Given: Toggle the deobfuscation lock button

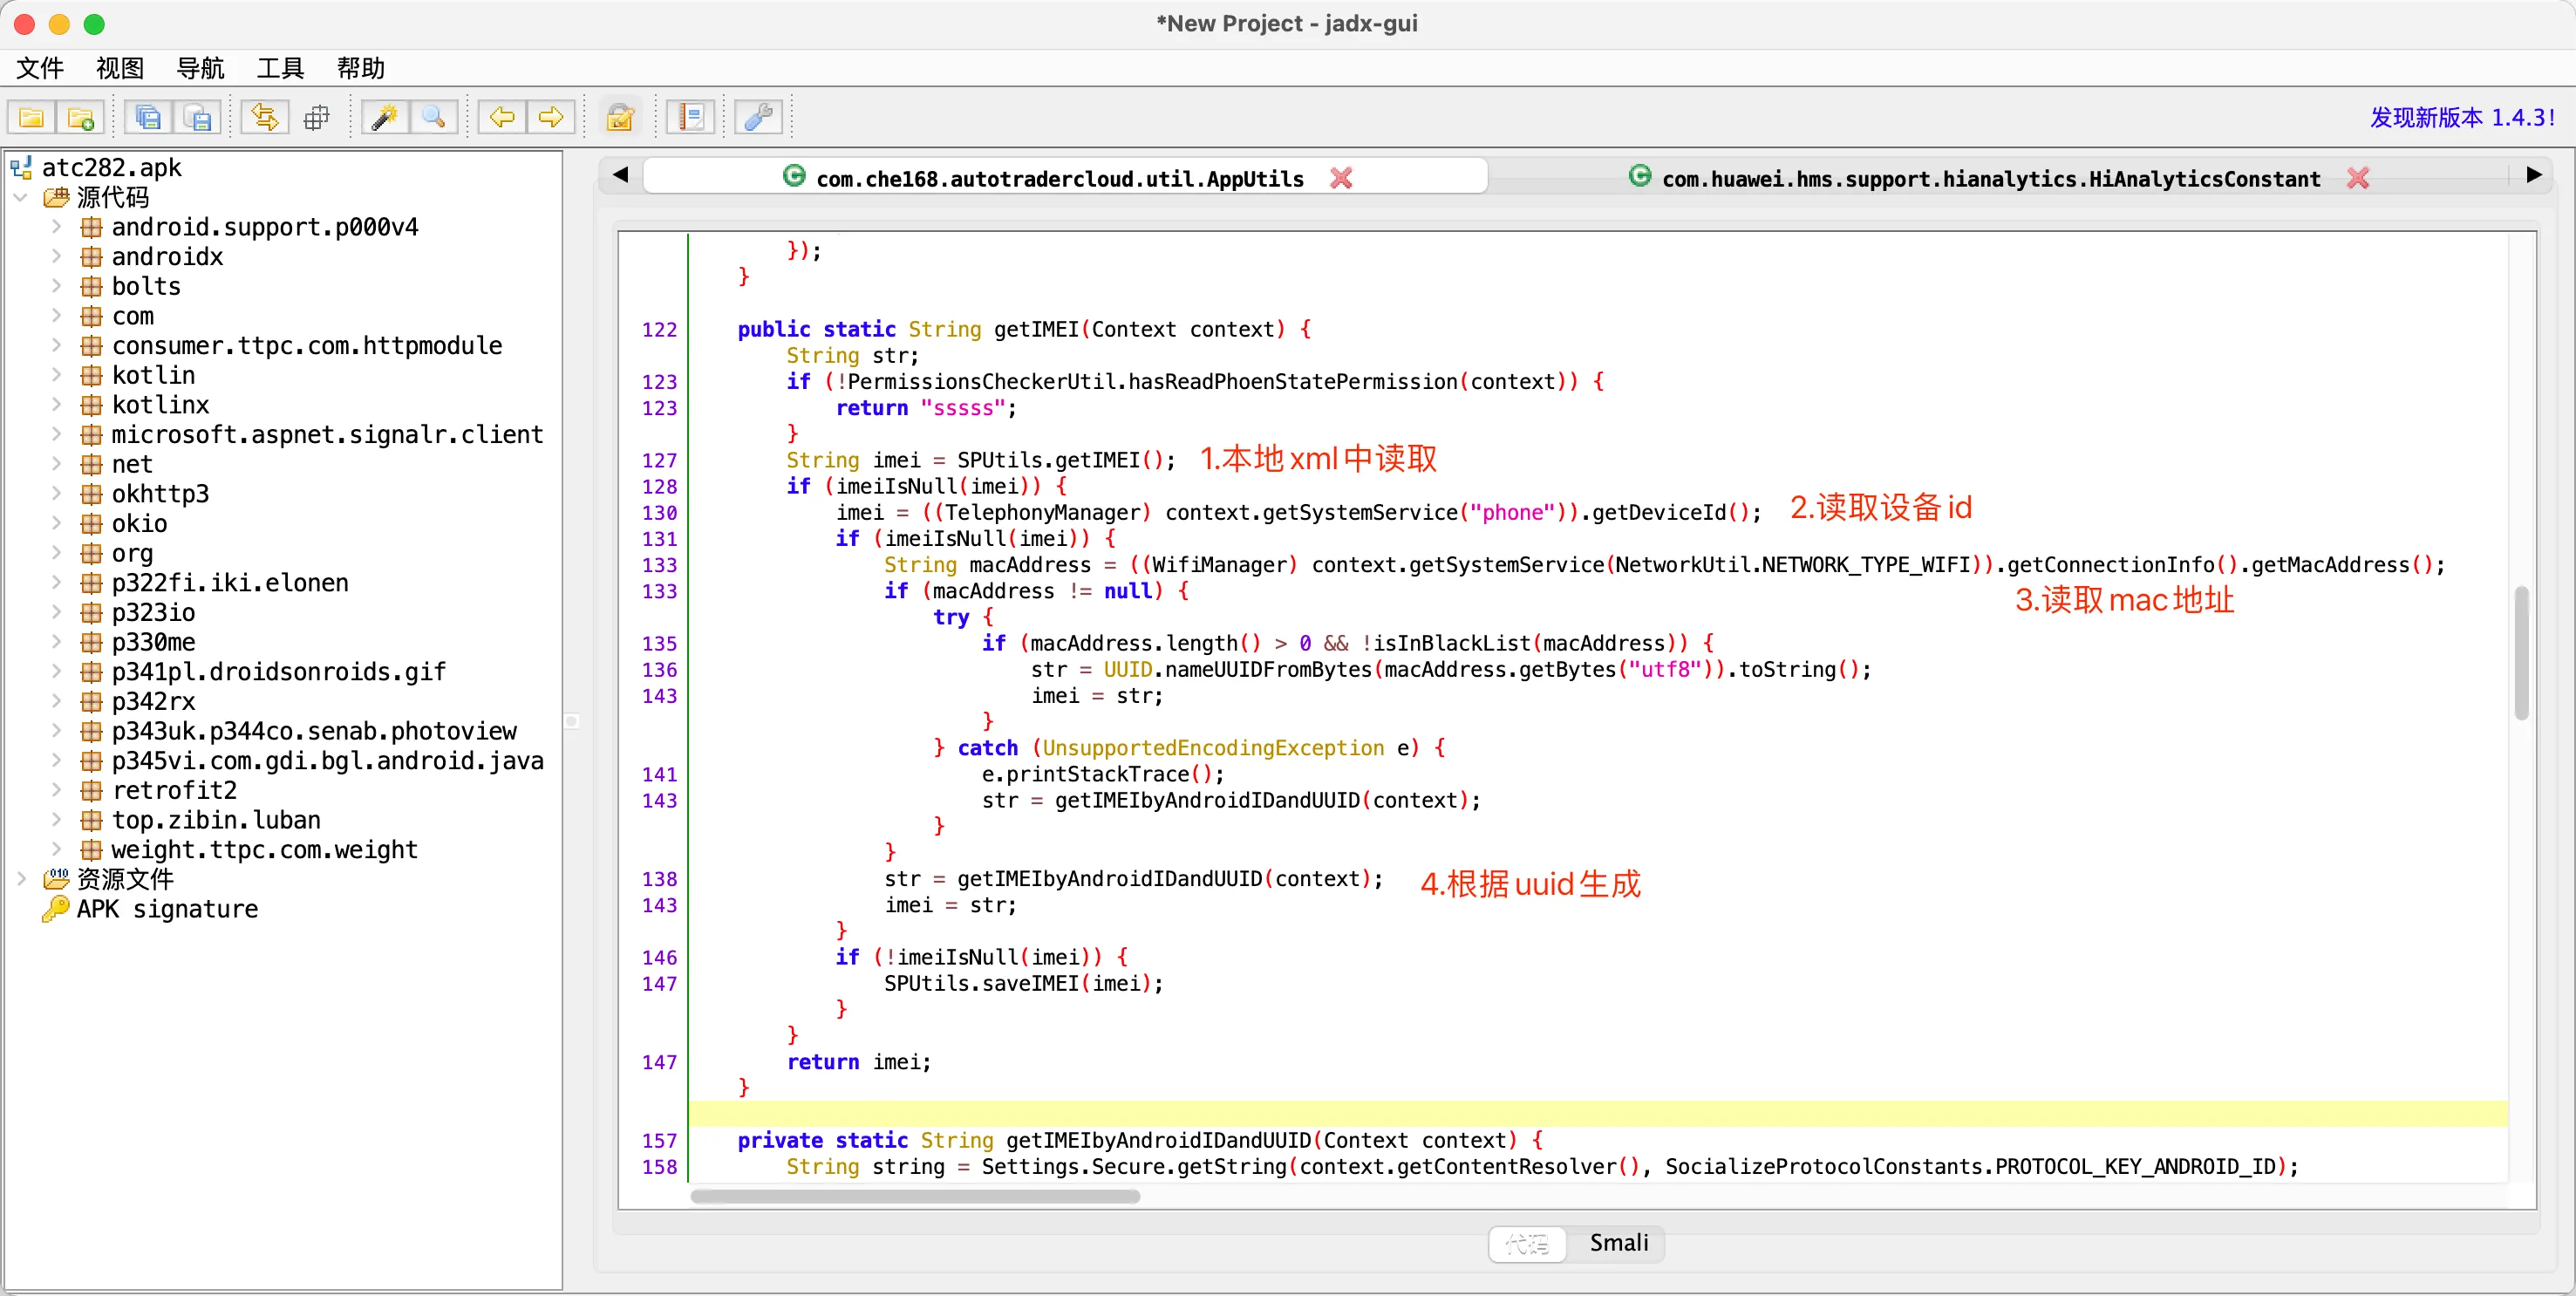Looking at the screenshot, I should [x=621, y=118].
